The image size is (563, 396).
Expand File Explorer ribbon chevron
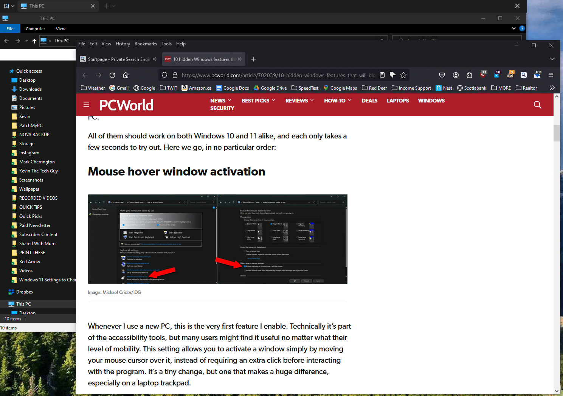tap(514, 28)
